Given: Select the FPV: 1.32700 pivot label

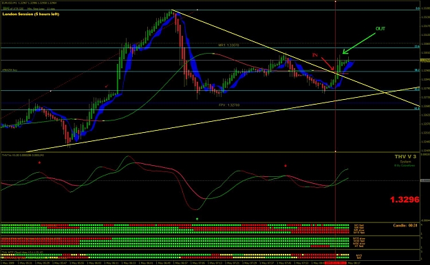Looking at the screenshot, I should (229, 105).
